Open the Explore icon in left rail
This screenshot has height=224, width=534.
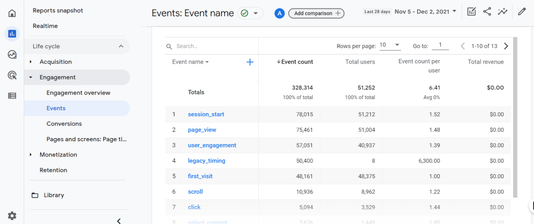(12, 55)
